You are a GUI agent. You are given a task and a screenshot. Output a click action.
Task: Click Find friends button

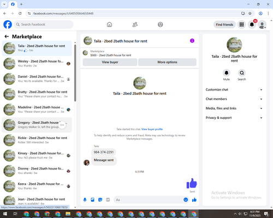(x=224, y=25)
